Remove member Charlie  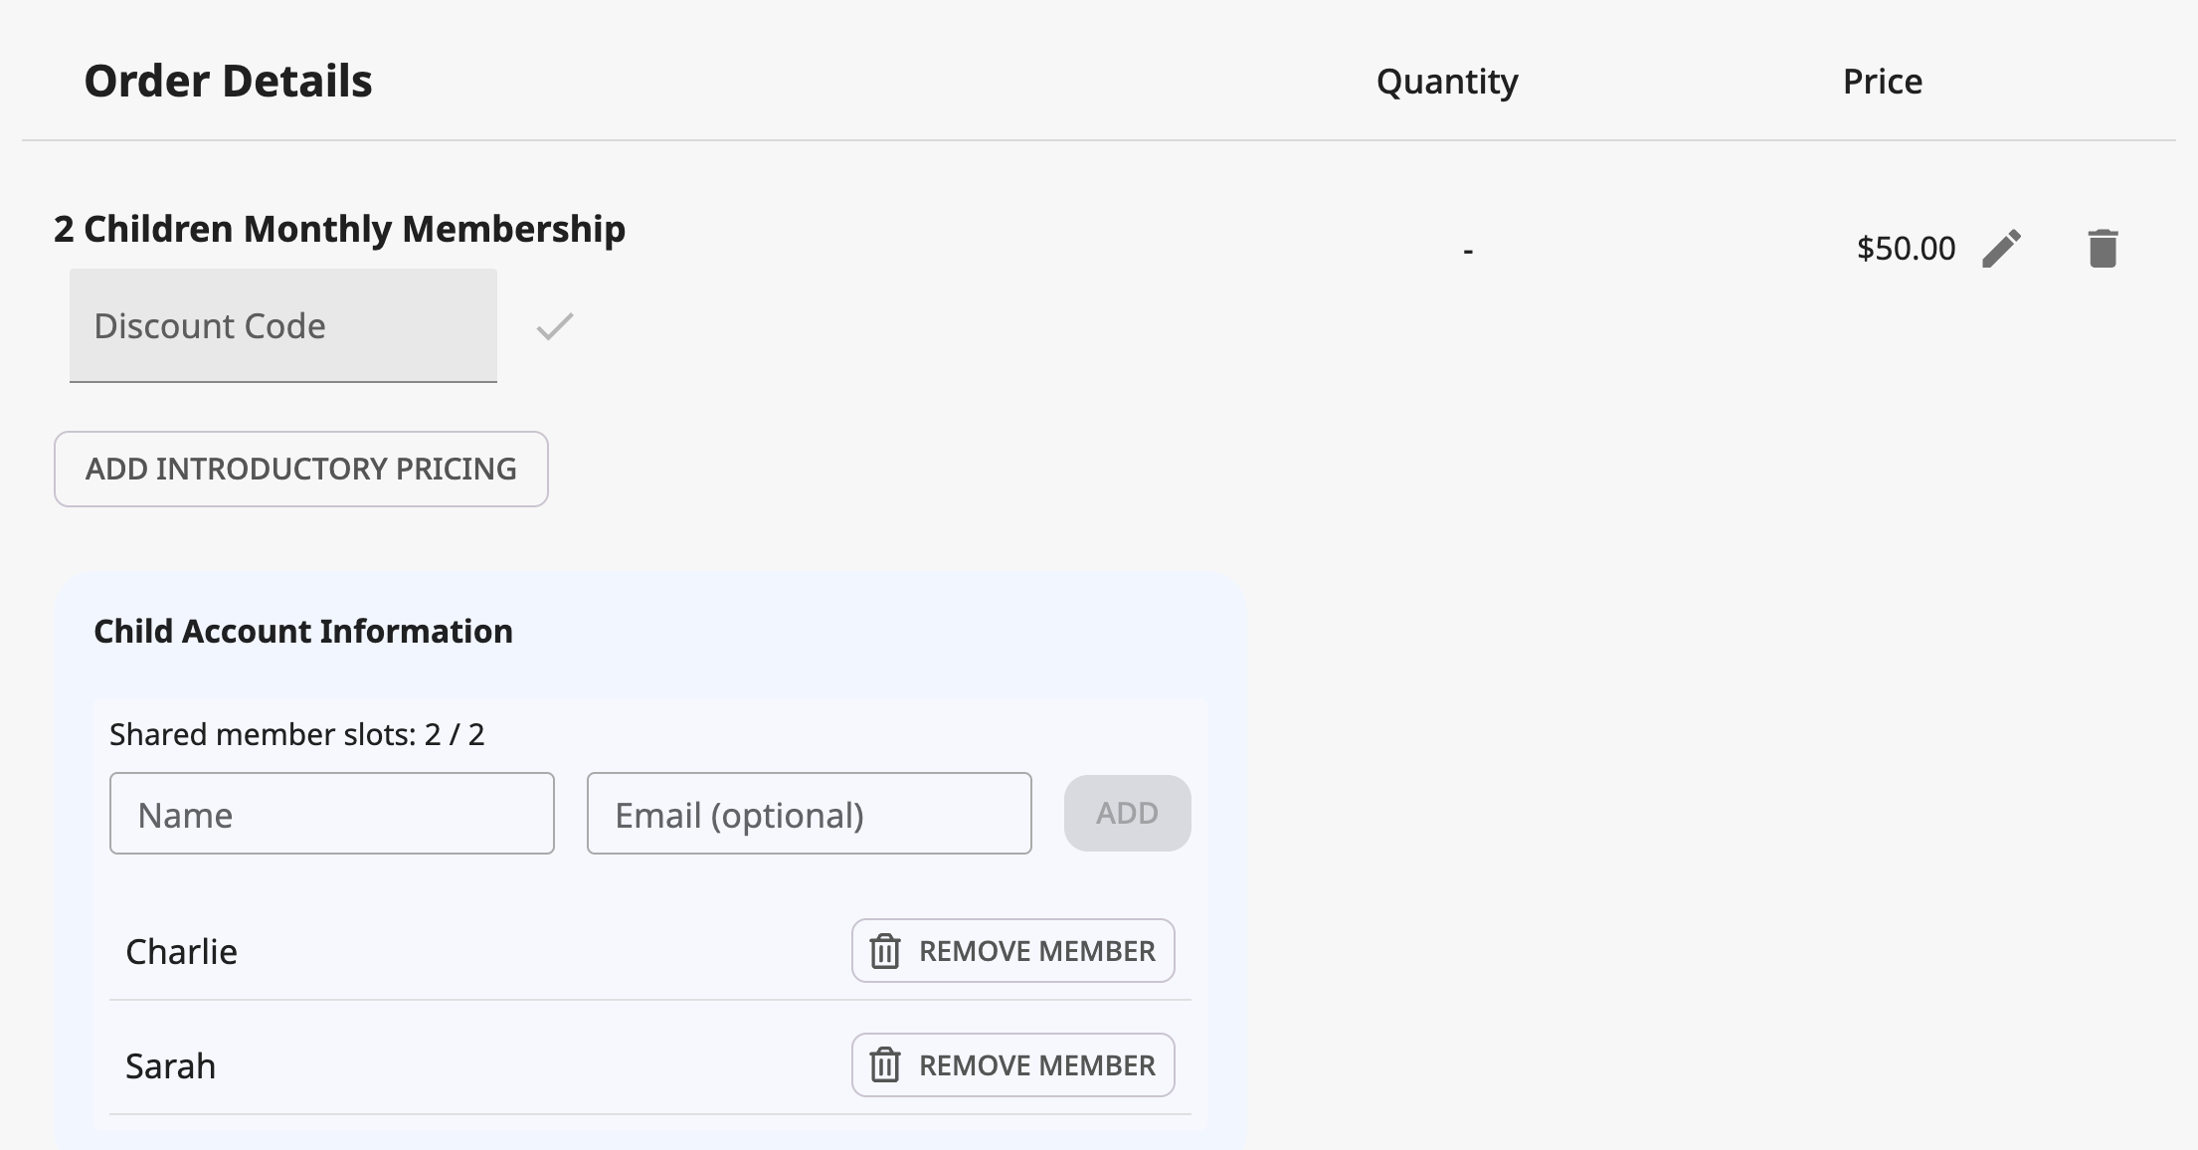click(x=1011, y=951)
